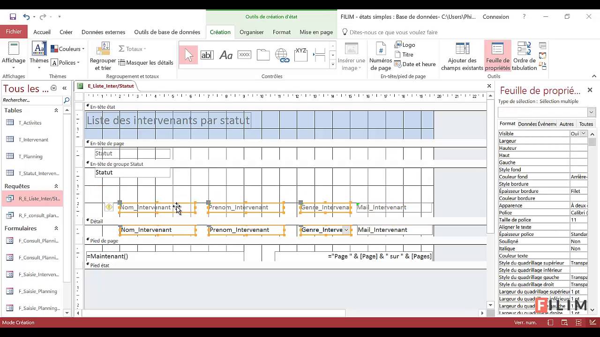The width and height of the screenshot is (600, 337).
Task: Open the Visible property Oui dropdown
Action: point(583,133)
